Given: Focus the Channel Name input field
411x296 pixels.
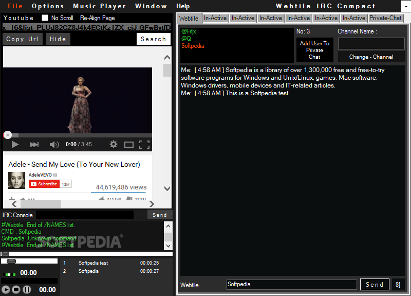Looking at the screenshot, I should (x=371, y=44).
